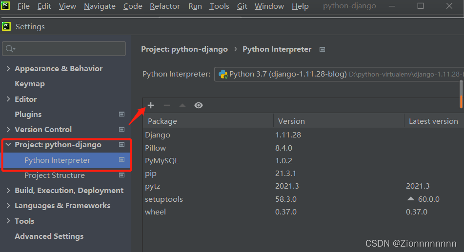Image resolution: width=464 pixels, height=252 pixels.
Task: Expand Languages & Frameworks section
Action: [8, 206]
